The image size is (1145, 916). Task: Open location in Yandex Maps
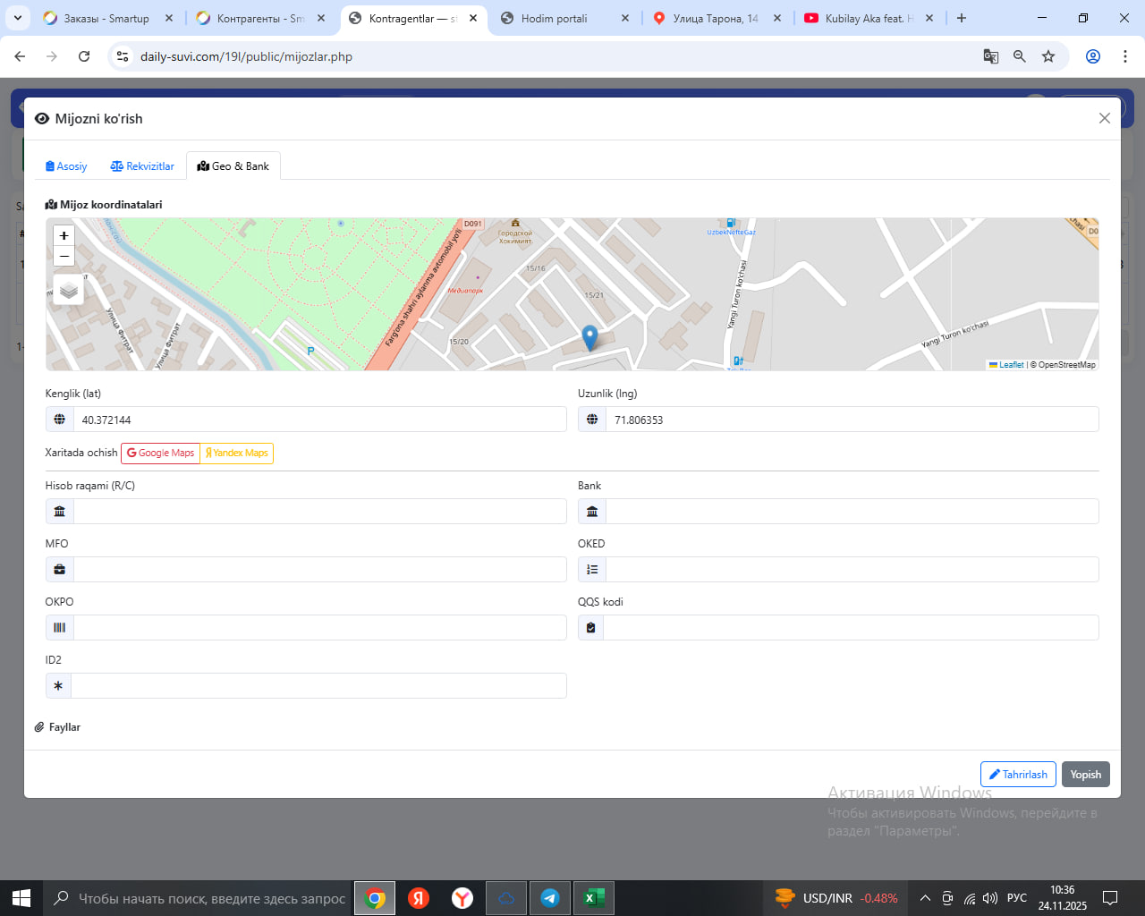click(x=237, y=454)
